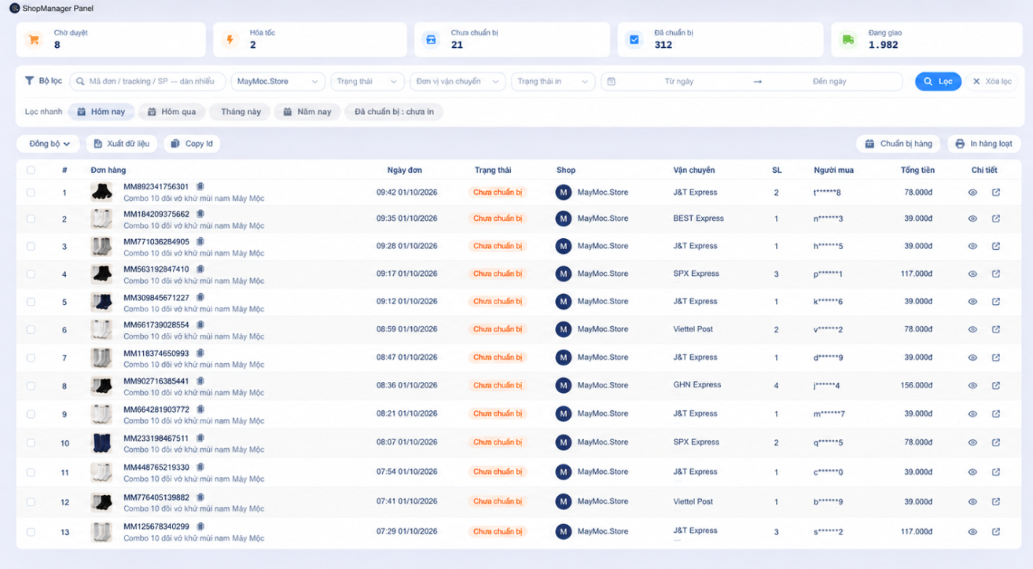Apply the Đã chuẩn bị : chưa in filter

point(394,112)
